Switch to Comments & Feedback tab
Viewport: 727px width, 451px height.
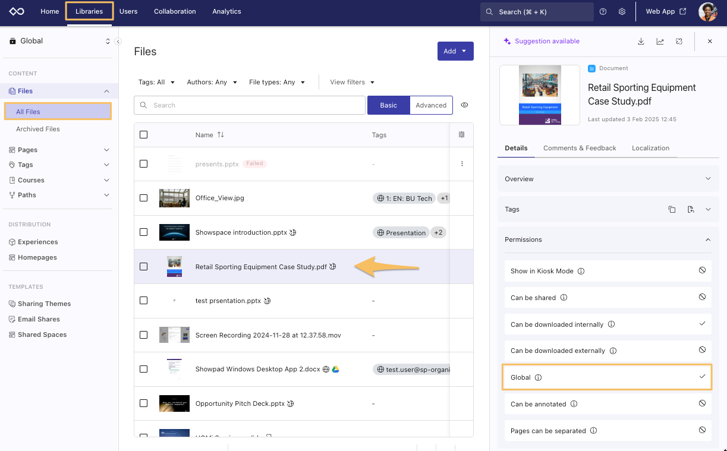point(579,148)
